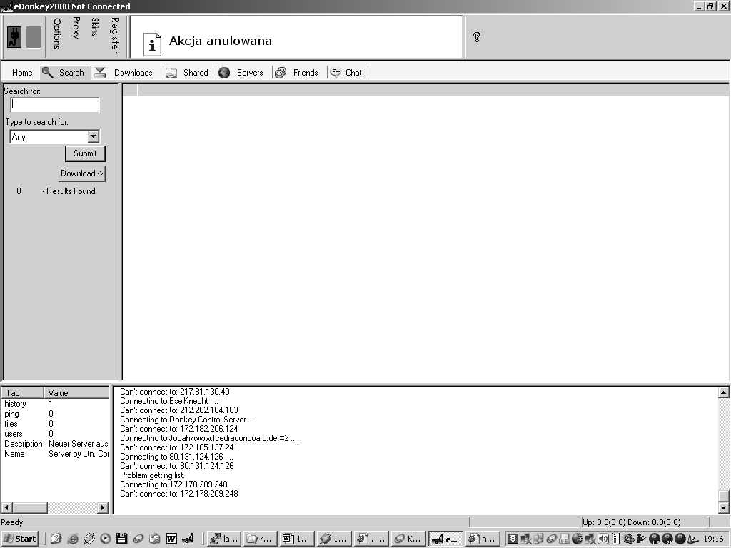Switch to the 'r...' folder taskbar window
The image size is (731, 548).
(260, 539)
